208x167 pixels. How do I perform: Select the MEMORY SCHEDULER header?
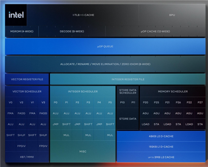pos(173,91)
